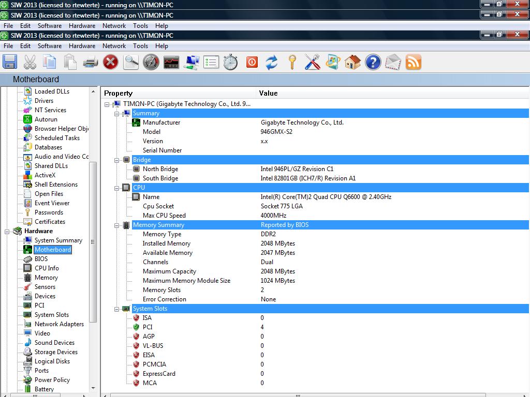530x397 pixels.
Task: Open the Software menu in the front window
Action: [50, 46]
